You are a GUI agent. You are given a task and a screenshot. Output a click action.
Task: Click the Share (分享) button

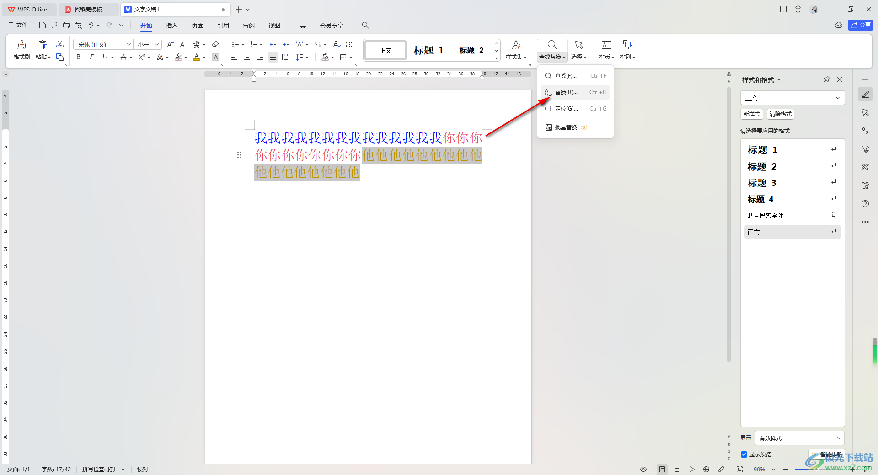coord(861,25)
